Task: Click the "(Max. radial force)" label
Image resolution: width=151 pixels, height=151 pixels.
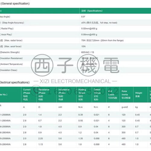Action: pyautogui.click(x=13, y=40)
